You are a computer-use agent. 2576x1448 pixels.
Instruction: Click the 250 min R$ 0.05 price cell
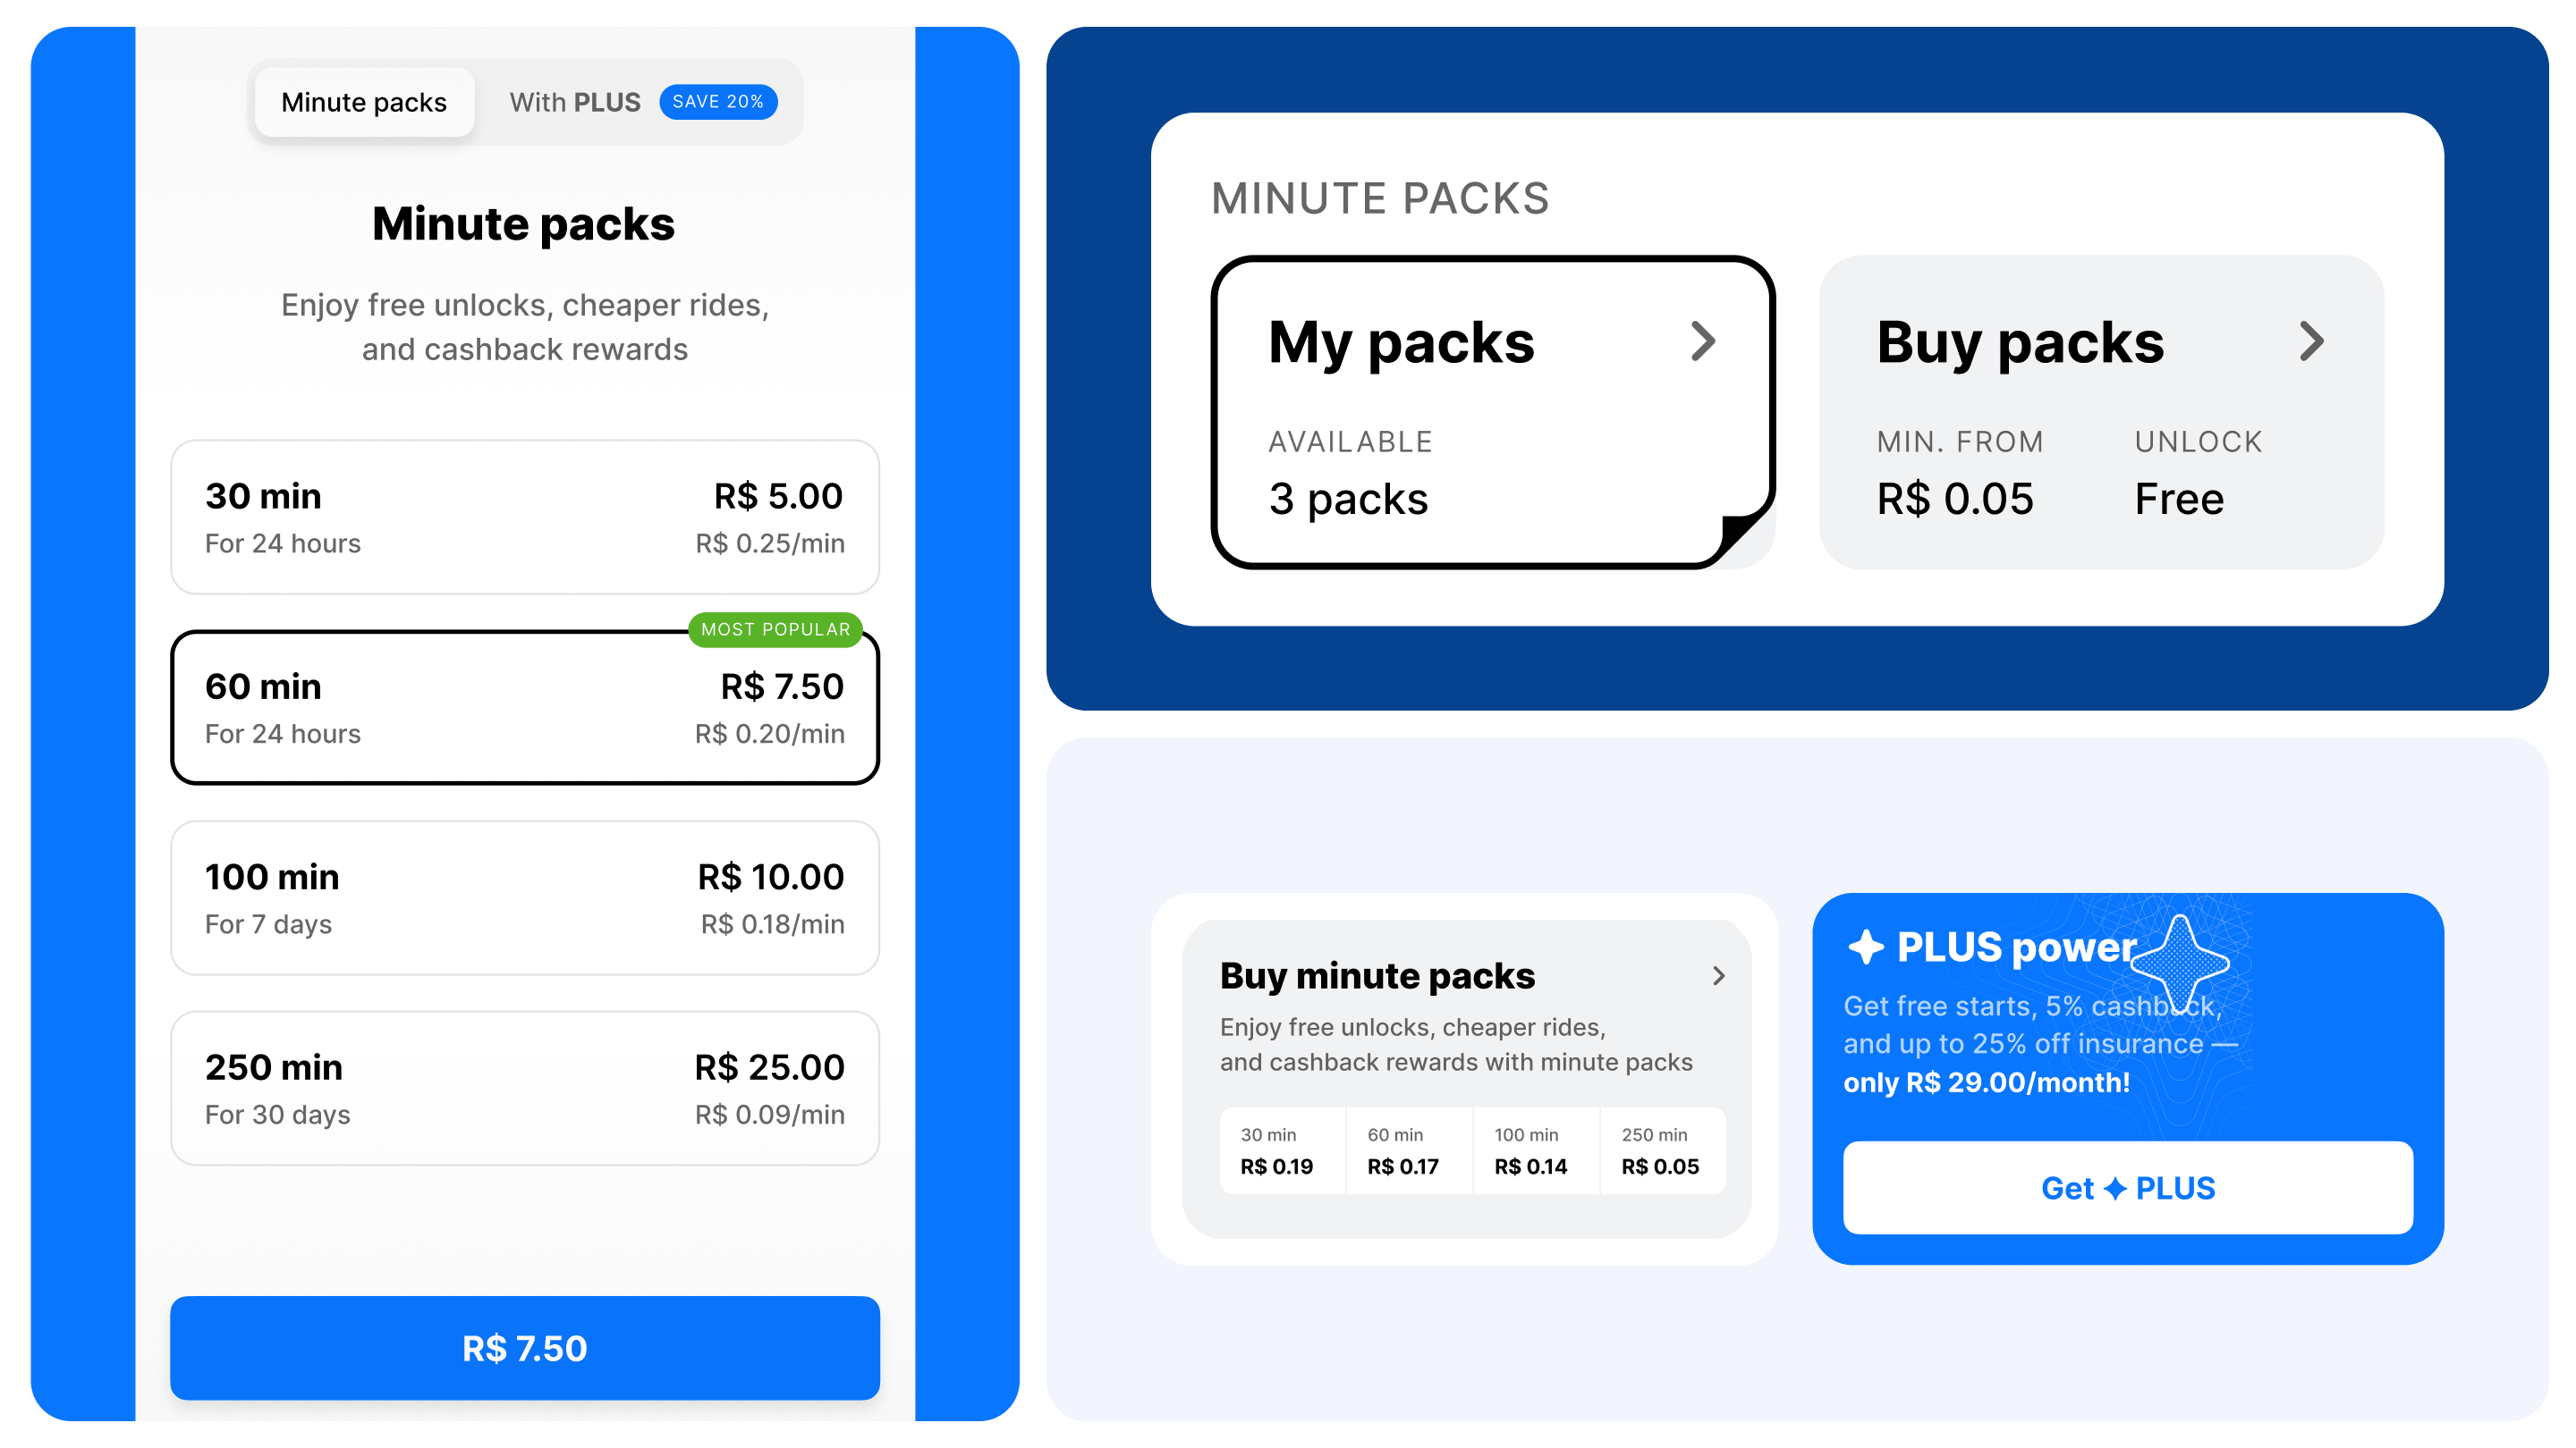1663,1151
